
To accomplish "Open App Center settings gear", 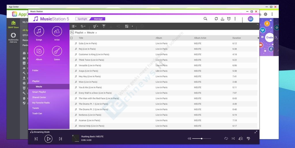I will tap(265, 14).
